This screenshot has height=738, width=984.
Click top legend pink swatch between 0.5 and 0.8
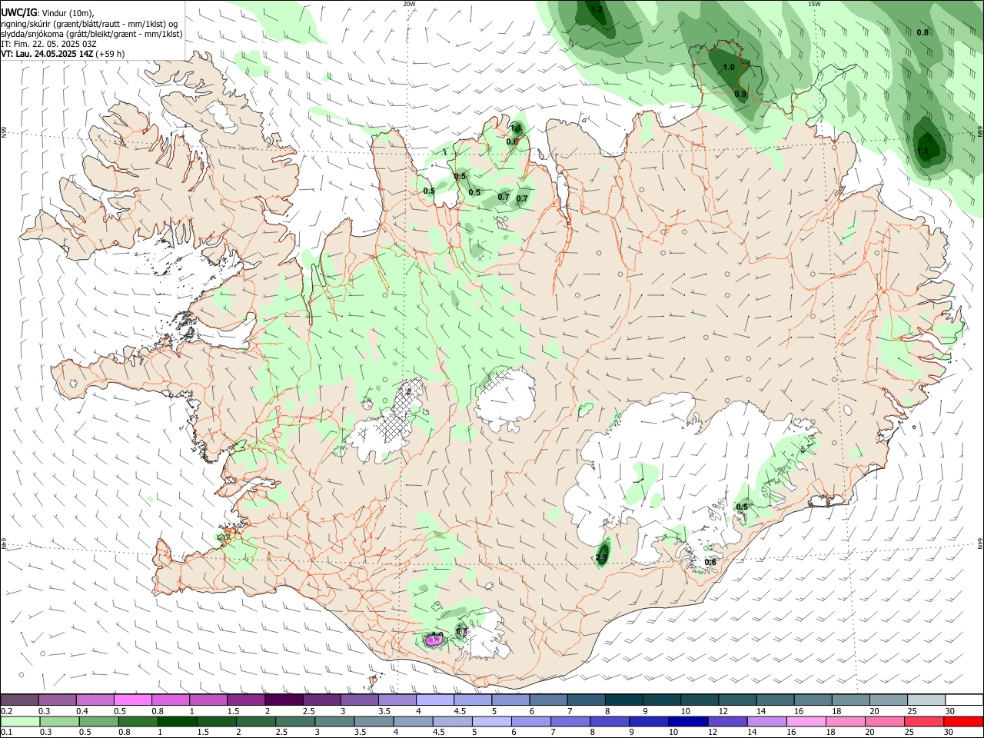pos(132,700)
